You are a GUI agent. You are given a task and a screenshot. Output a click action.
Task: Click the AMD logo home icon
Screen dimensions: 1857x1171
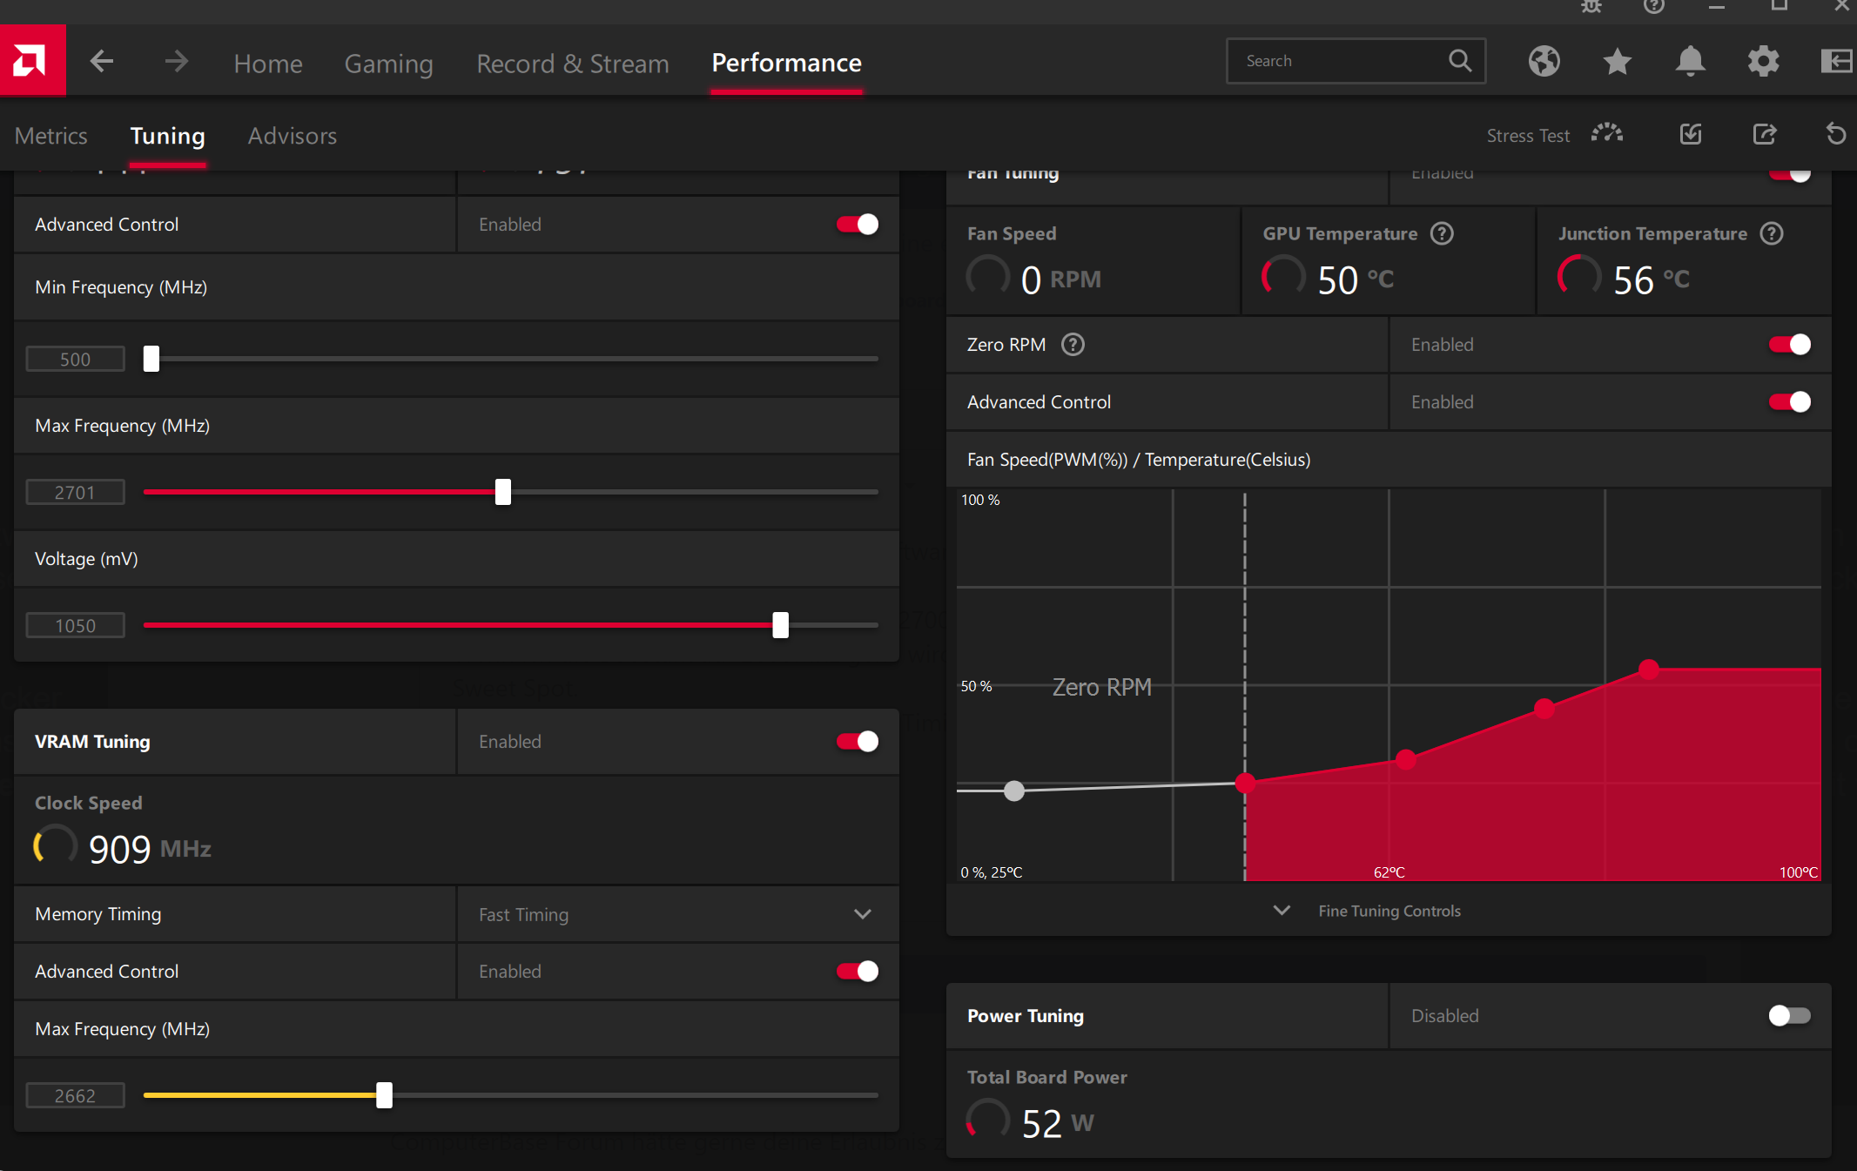point(32,61)
